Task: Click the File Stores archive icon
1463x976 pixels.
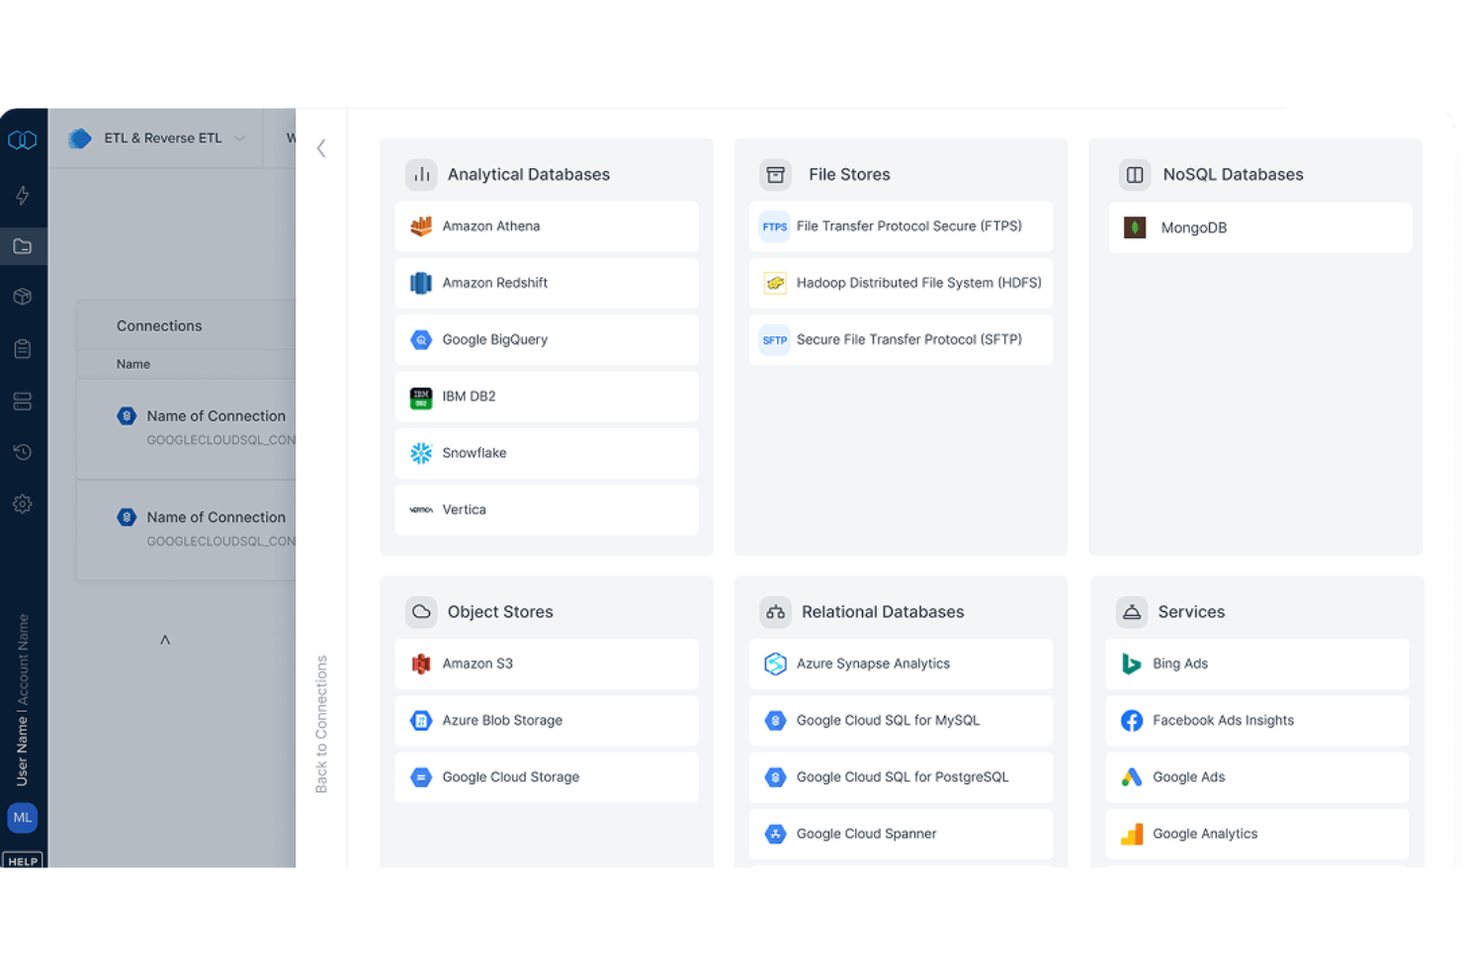Action: pyautogui.click(x=776, y=175)
